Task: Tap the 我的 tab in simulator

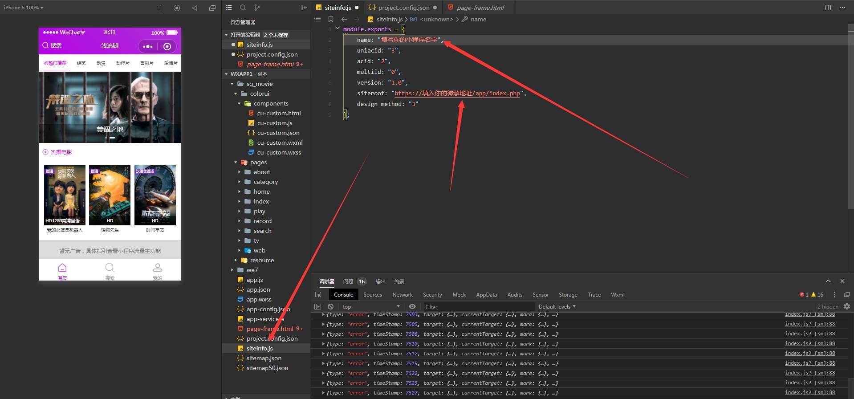Action: click(x=158, y=271)
